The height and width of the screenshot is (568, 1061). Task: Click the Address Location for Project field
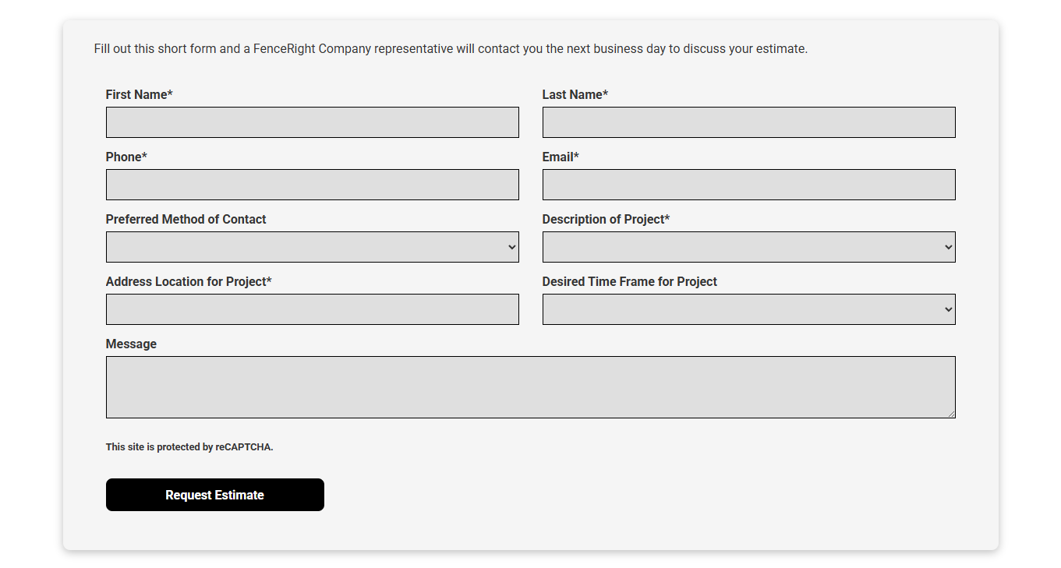pos(312,309)
